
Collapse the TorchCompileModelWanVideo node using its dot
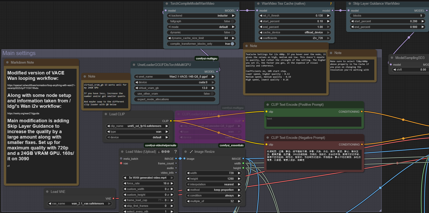166,4
